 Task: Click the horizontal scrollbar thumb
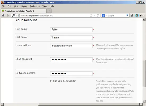click(x=89, y=104)
